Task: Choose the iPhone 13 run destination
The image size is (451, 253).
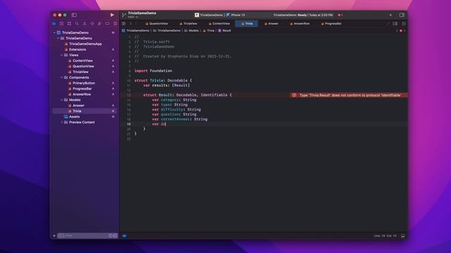Action: point(235,15)
